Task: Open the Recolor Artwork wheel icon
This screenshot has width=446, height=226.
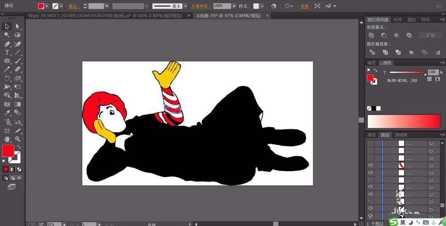Action: click(x=274, y=6)
